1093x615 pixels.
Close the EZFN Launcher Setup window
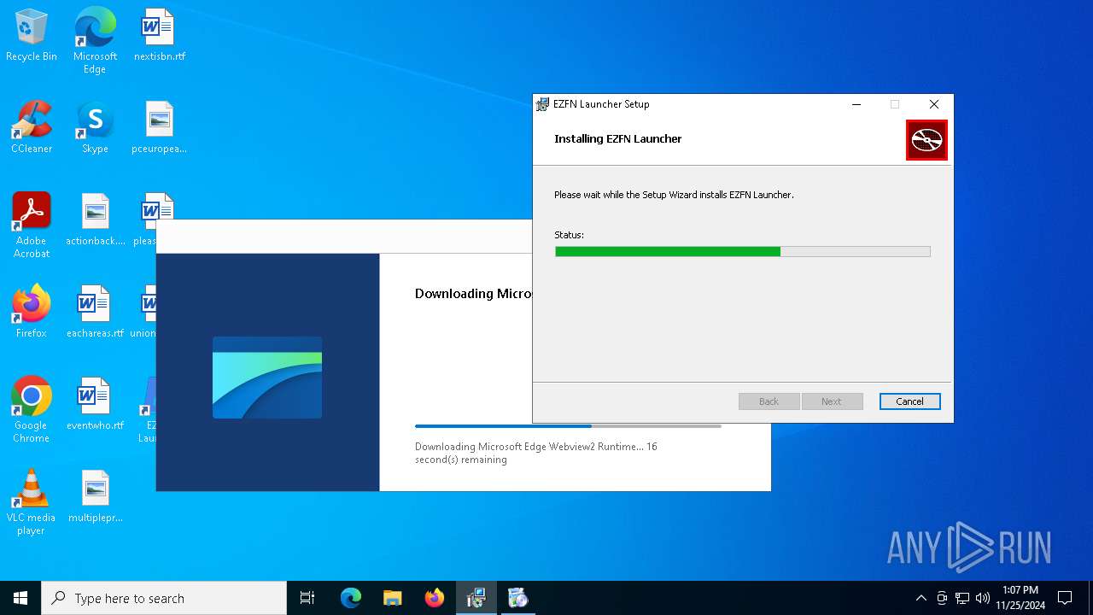[x=934, y=104]
